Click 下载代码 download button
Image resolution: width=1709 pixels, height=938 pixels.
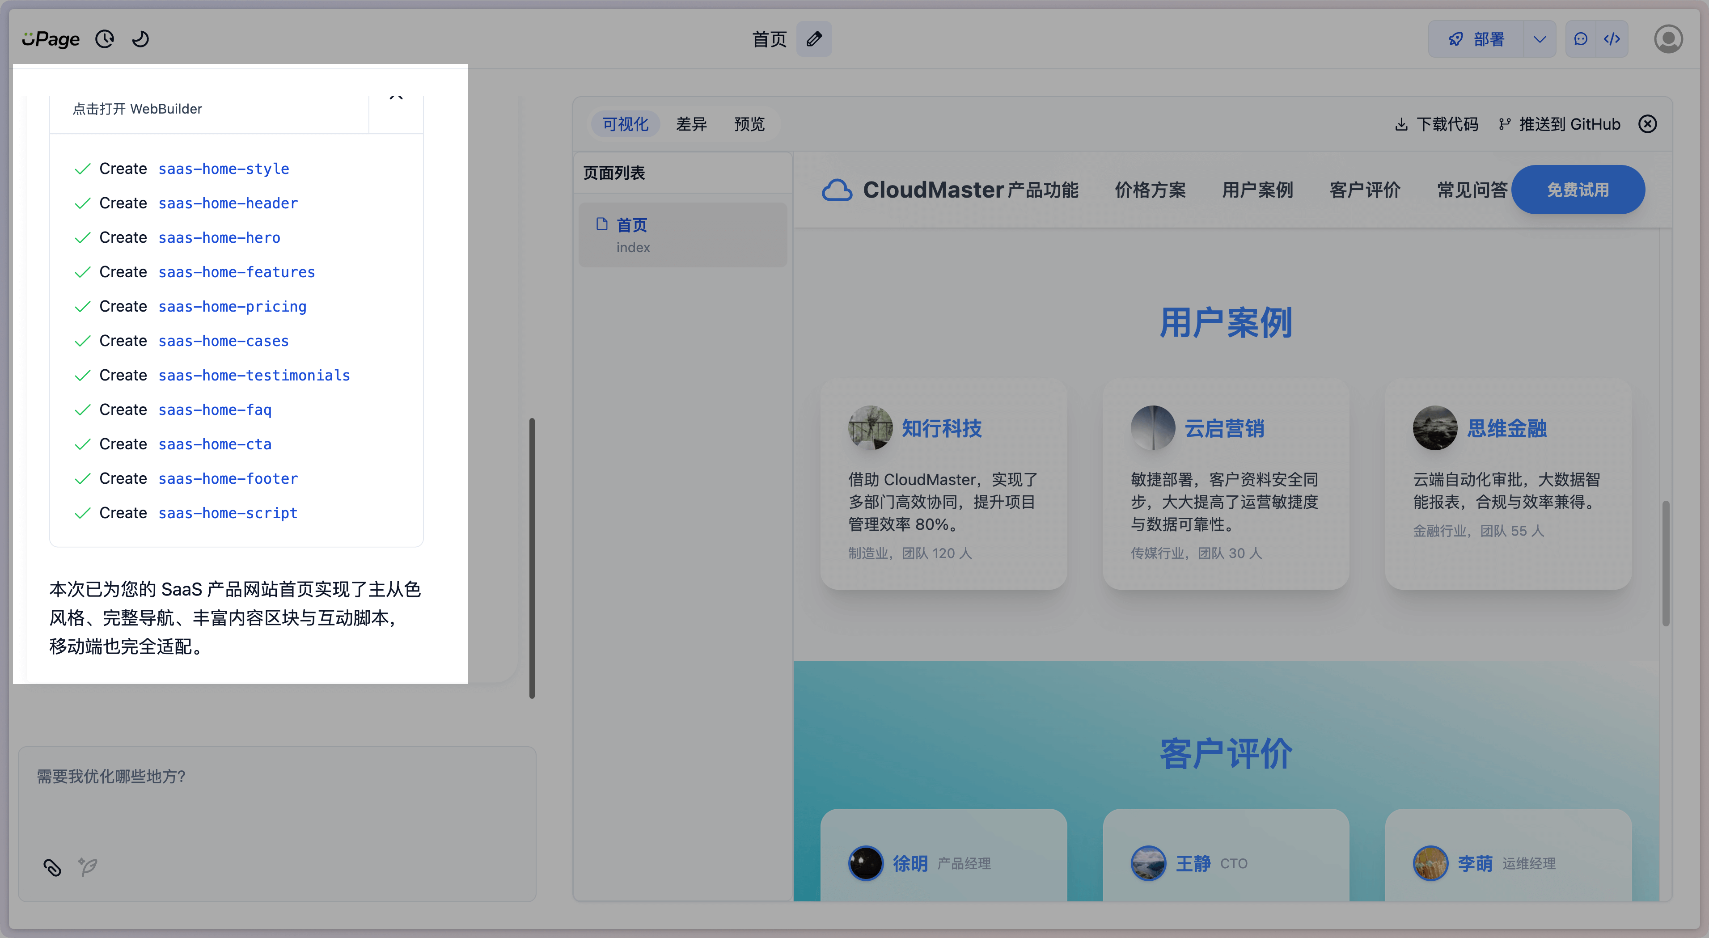tap(1436, 124)
